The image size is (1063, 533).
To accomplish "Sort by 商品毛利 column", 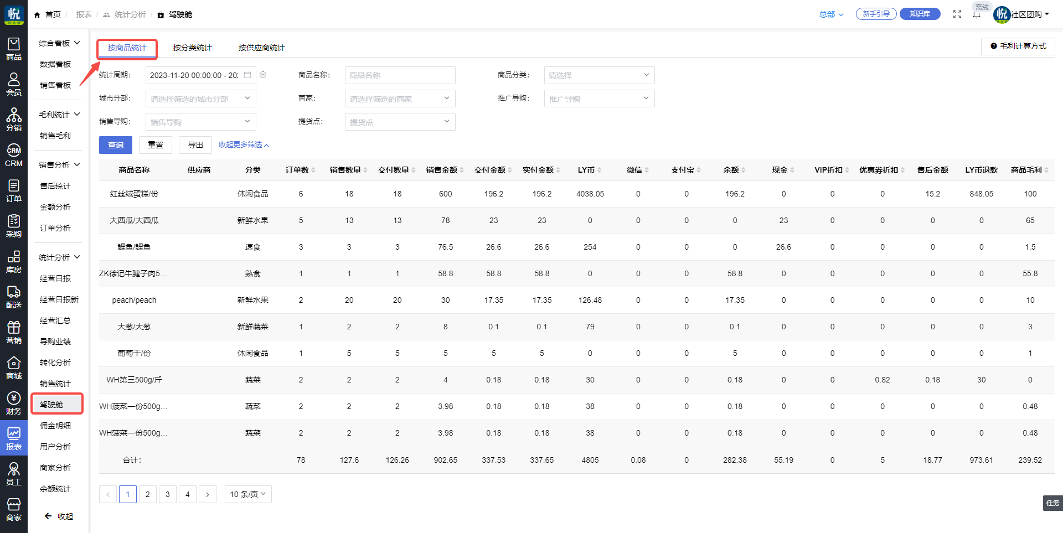I will [x=1046, y=170].
